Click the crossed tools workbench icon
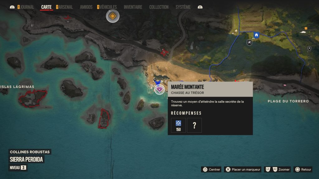 click(x=249, y=42)
